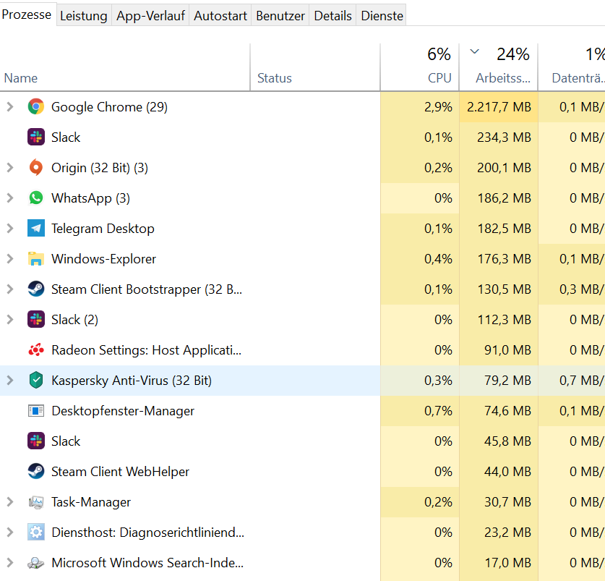605x581 pixels.
Task: Select the Steam Client WebHelper process name
Action: [121, 471]
